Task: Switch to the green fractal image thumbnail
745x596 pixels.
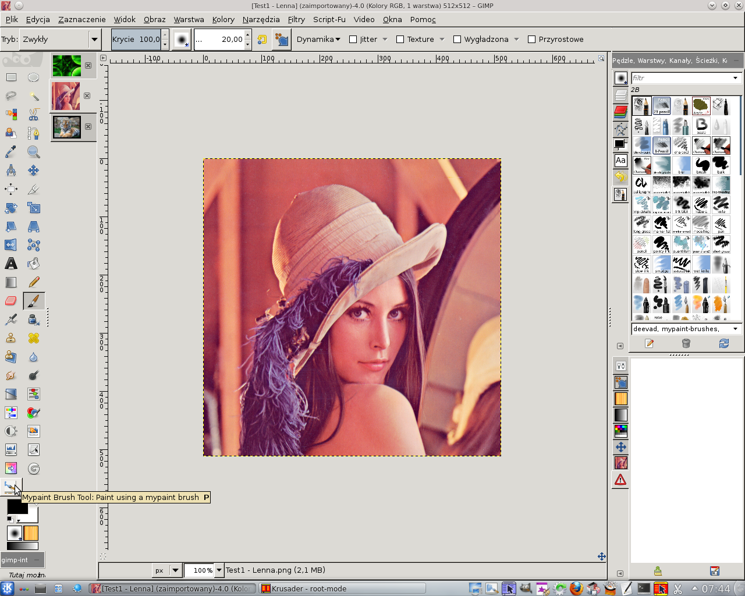Action: click(x=67, y=66)
